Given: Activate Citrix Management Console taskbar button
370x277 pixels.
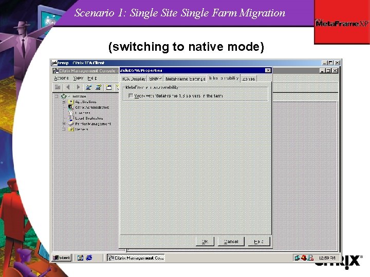Looking at the screenshot, I should tap(136, 258).
